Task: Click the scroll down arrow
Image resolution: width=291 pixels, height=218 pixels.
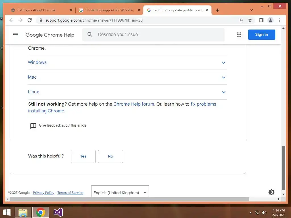Action: (283, 194)
